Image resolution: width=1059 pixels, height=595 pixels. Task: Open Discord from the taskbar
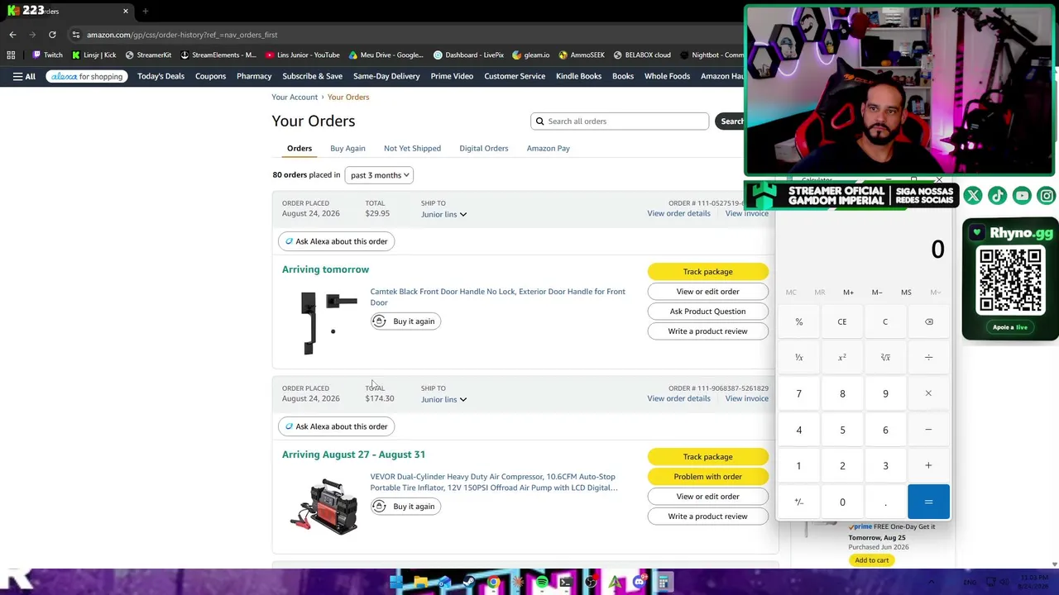639,583
